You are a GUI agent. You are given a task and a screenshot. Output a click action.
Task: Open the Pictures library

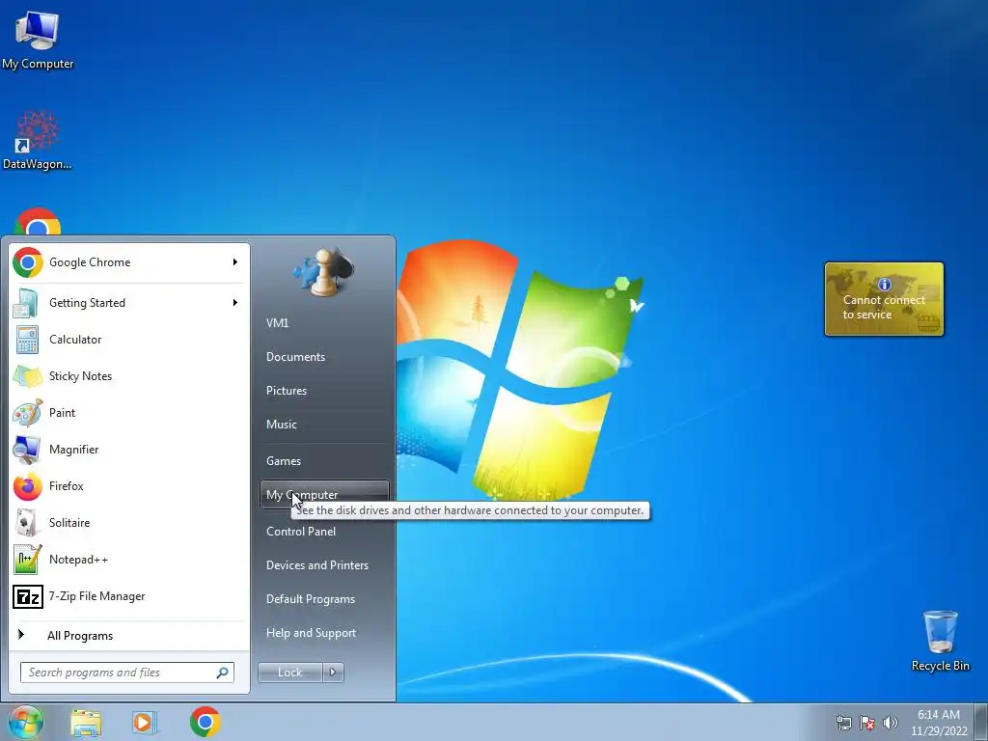click(286, 391)
